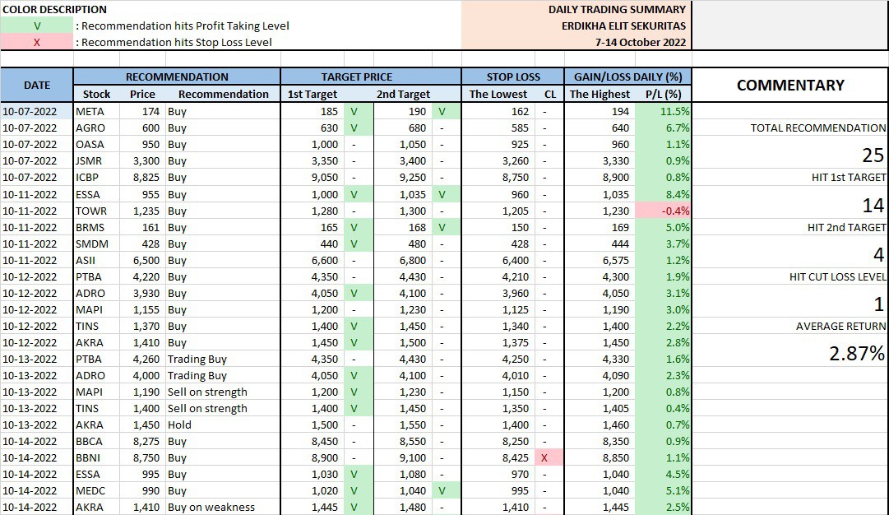Select the GAIN/LOSS DAILY (%) header
889x515 pixels.
point(627,77)
